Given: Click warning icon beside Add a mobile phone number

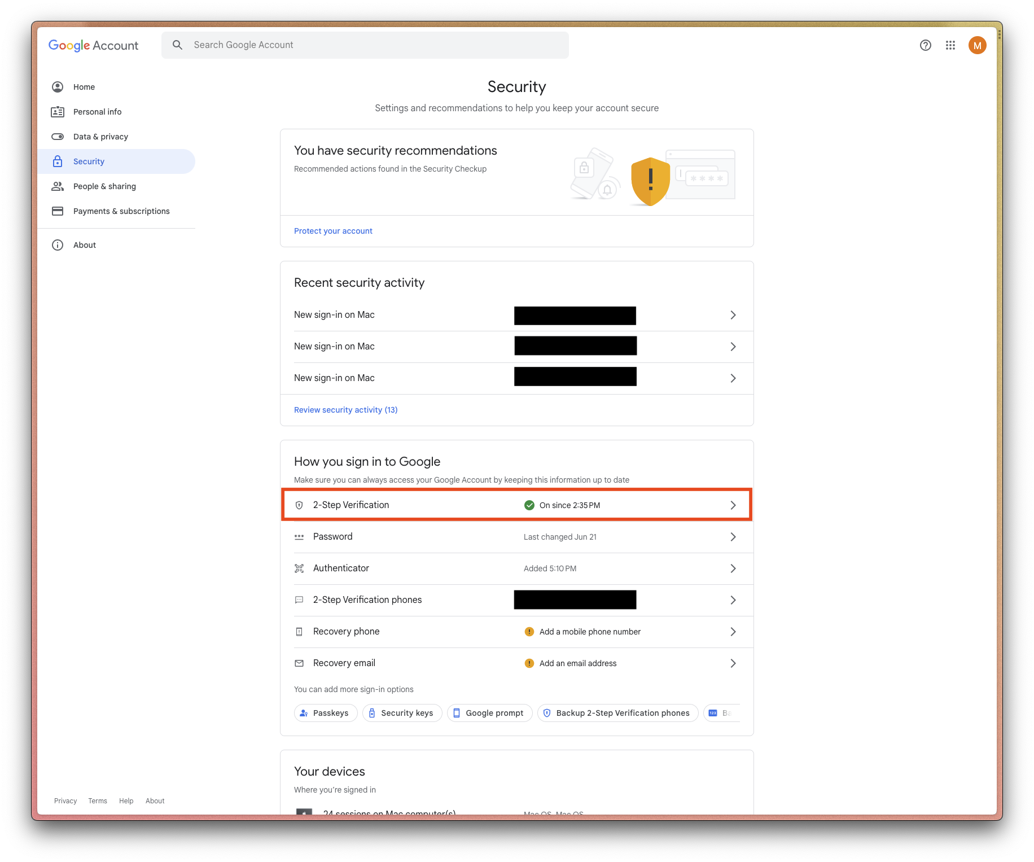Looking at the screenshot, I should (529, 632).
